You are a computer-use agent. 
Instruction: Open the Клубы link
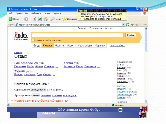31,66
